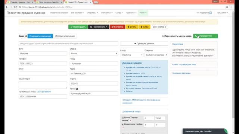Image resolution: width=239 pixels, height=134 pixels.
Task: Refresh region with icon next to Регион
Action: pos(77,89)
